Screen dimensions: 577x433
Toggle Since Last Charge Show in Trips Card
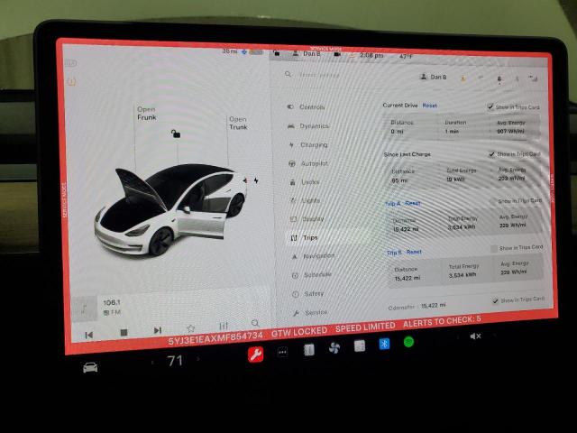(492, 154)
